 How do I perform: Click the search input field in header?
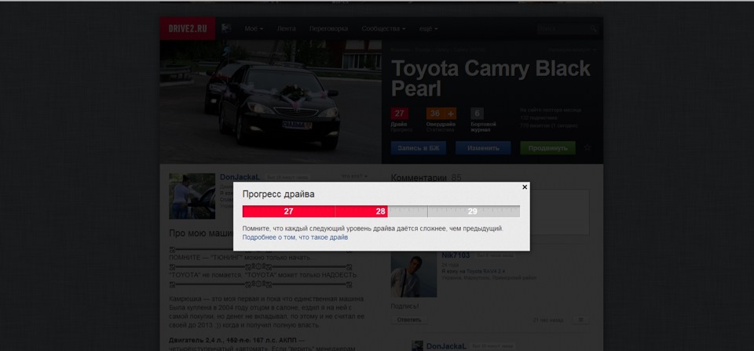coord(562,29)
